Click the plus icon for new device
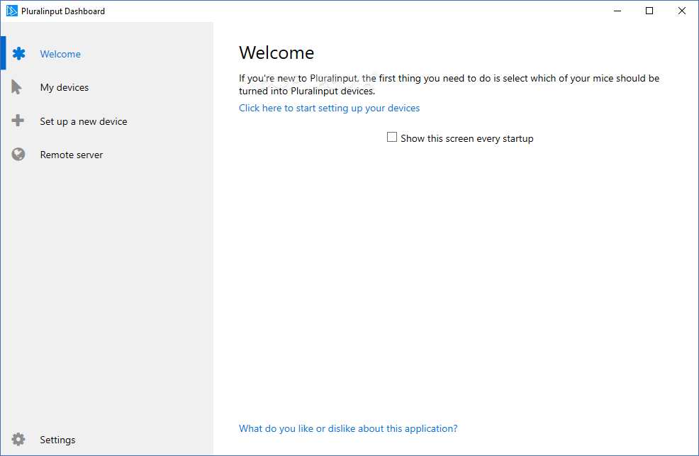The image size is (699, 456). coord(18,121)
